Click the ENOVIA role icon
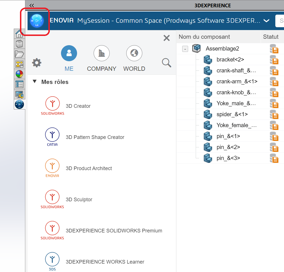Image resolution: width=284 pixels, height=272 pixels. point(52,168)
